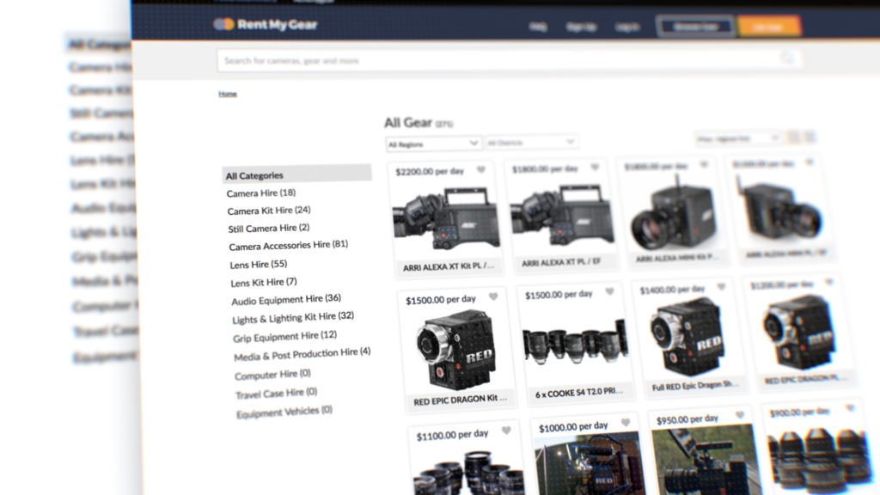Favorite the 6 x COOKE S4 lens listing
The image size is (880, 495).
[x=609, y=291]
